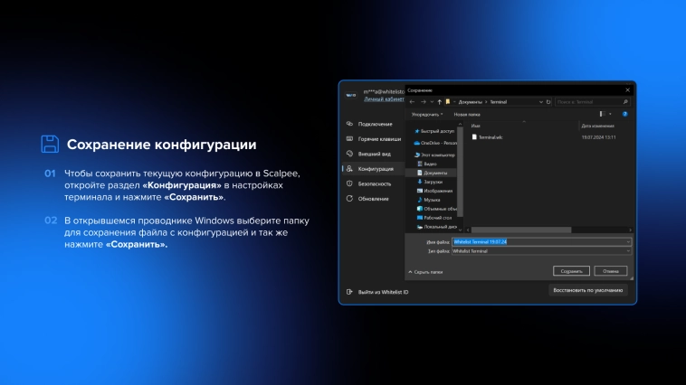
Task: Change the view layout icon
Action: (603, 114)
